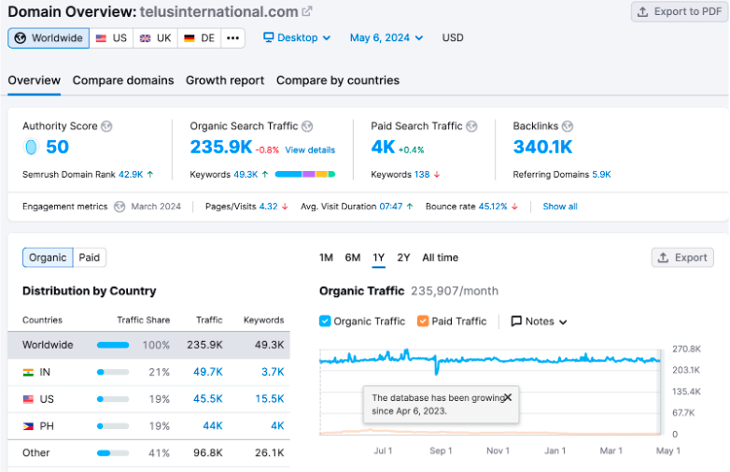Set chart range to 1Y
Viewport: 730px width, 472px height.
coord(378,258)
